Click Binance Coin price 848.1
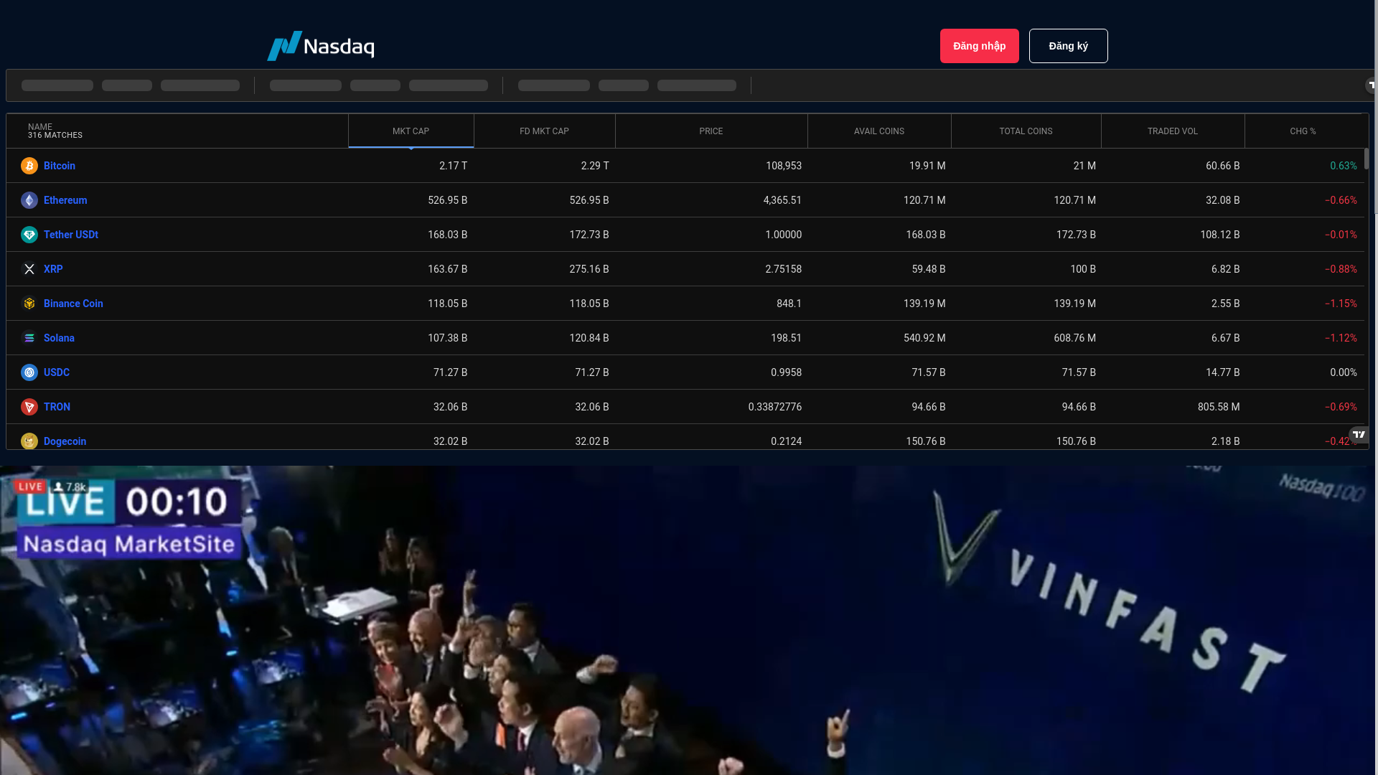The image size is (1378, 775). point(789,304)
